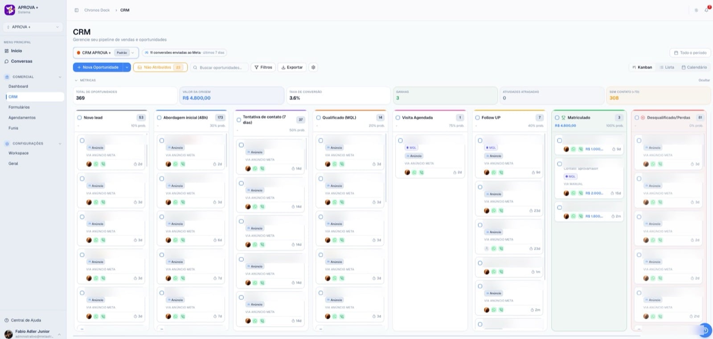713x339 pixels.
Task: Click the Follow UP column scrollbar
Action: pyautogui.click(x=545, y=207)
